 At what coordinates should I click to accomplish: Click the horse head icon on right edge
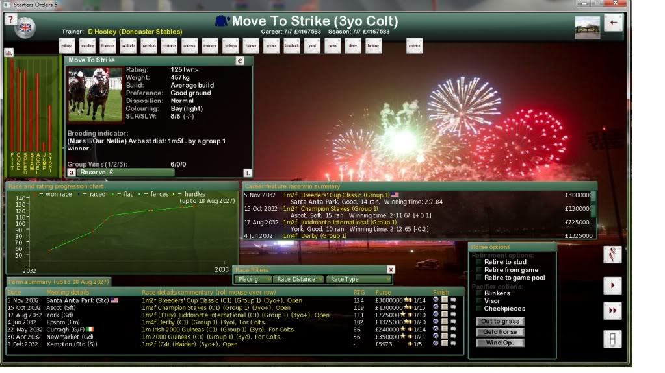point(612,254)
